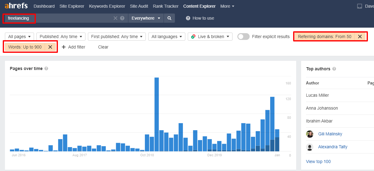Click the plus icon for Add filter
Image resolution: width=374 pixels, height=171 pixels.
tap(64, 47)
